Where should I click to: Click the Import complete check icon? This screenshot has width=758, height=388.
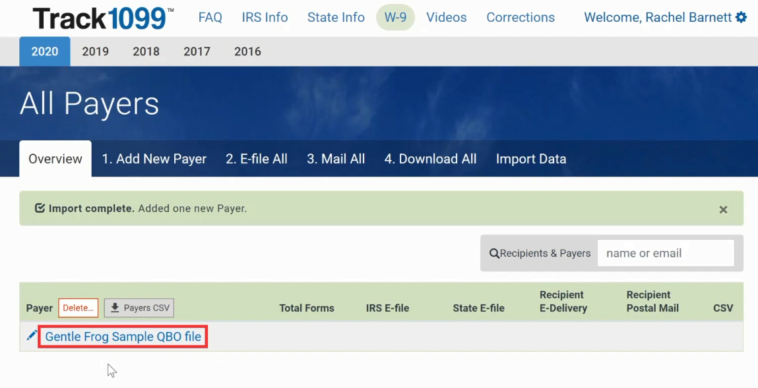click(x=40, y=208)
